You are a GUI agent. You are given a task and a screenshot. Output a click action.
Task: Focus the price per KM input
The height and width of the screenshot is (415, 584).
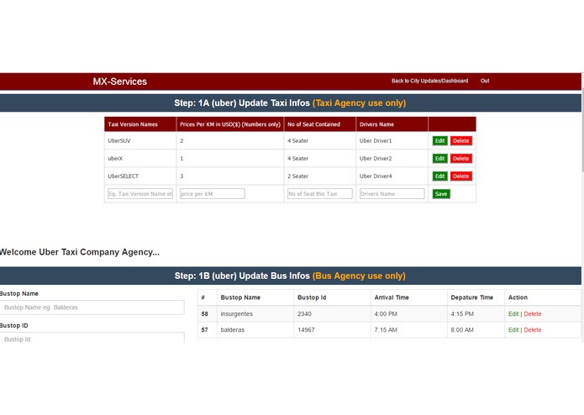213,193
